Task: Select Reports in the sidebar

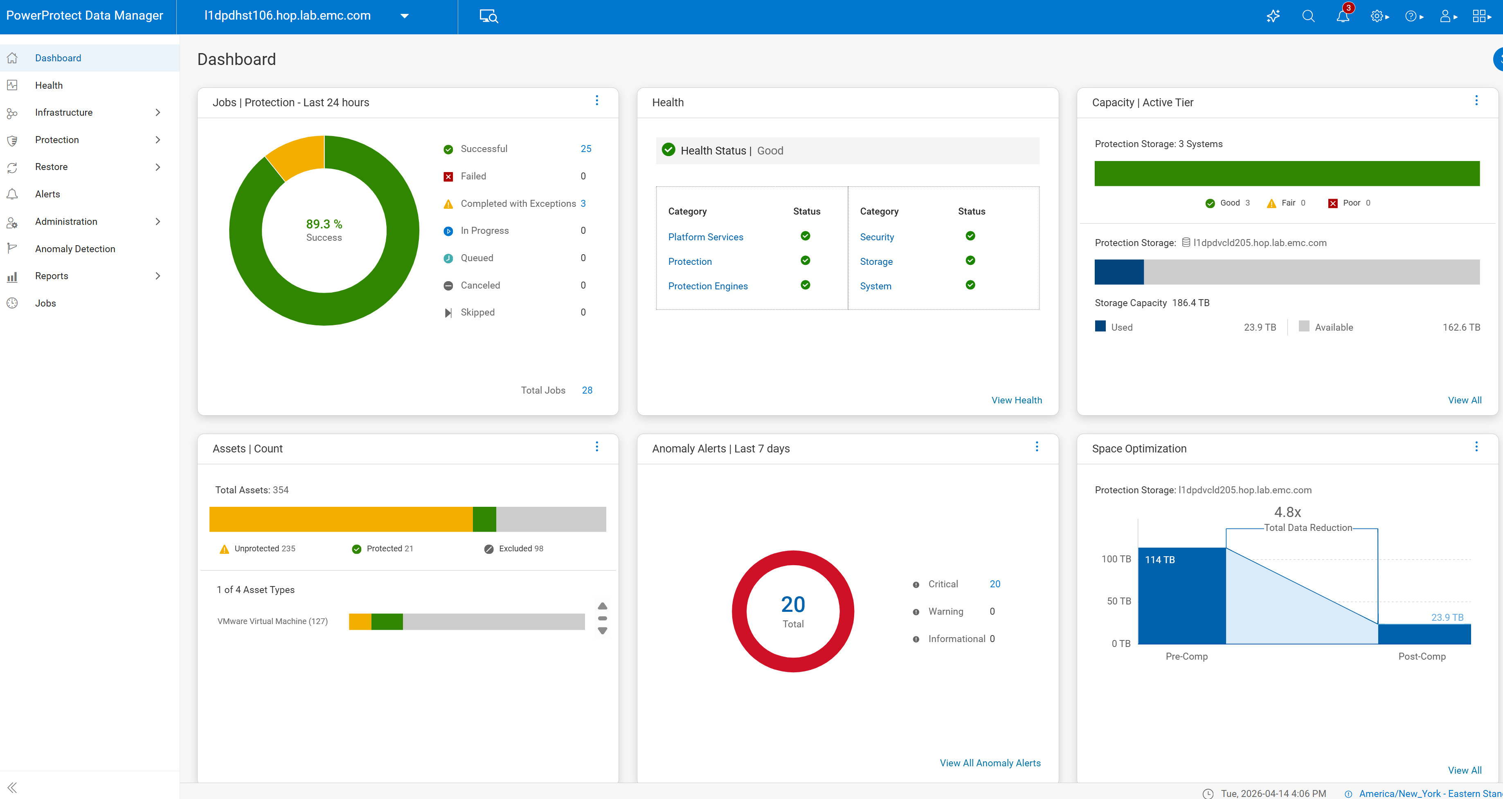Action: tap(90, 276)
